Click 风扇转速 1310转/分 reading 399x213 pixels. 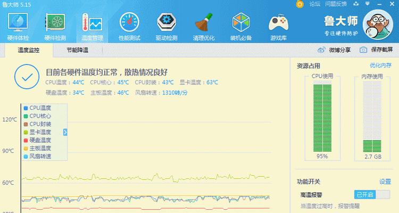point(161,93)
